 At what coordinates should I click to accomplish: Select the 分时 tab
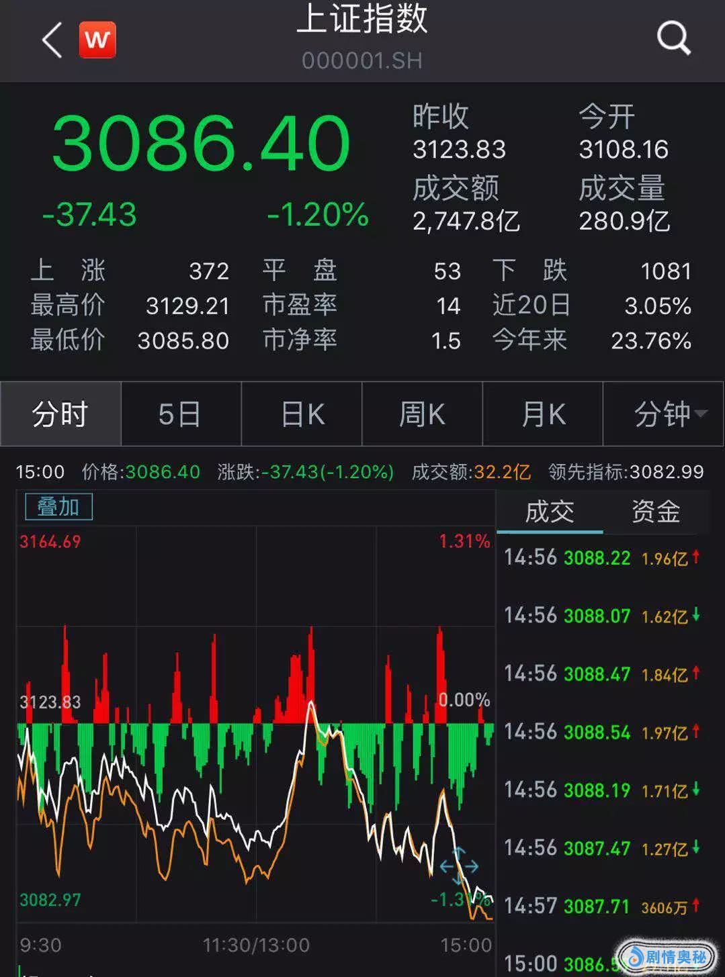(x=60, y=414)
